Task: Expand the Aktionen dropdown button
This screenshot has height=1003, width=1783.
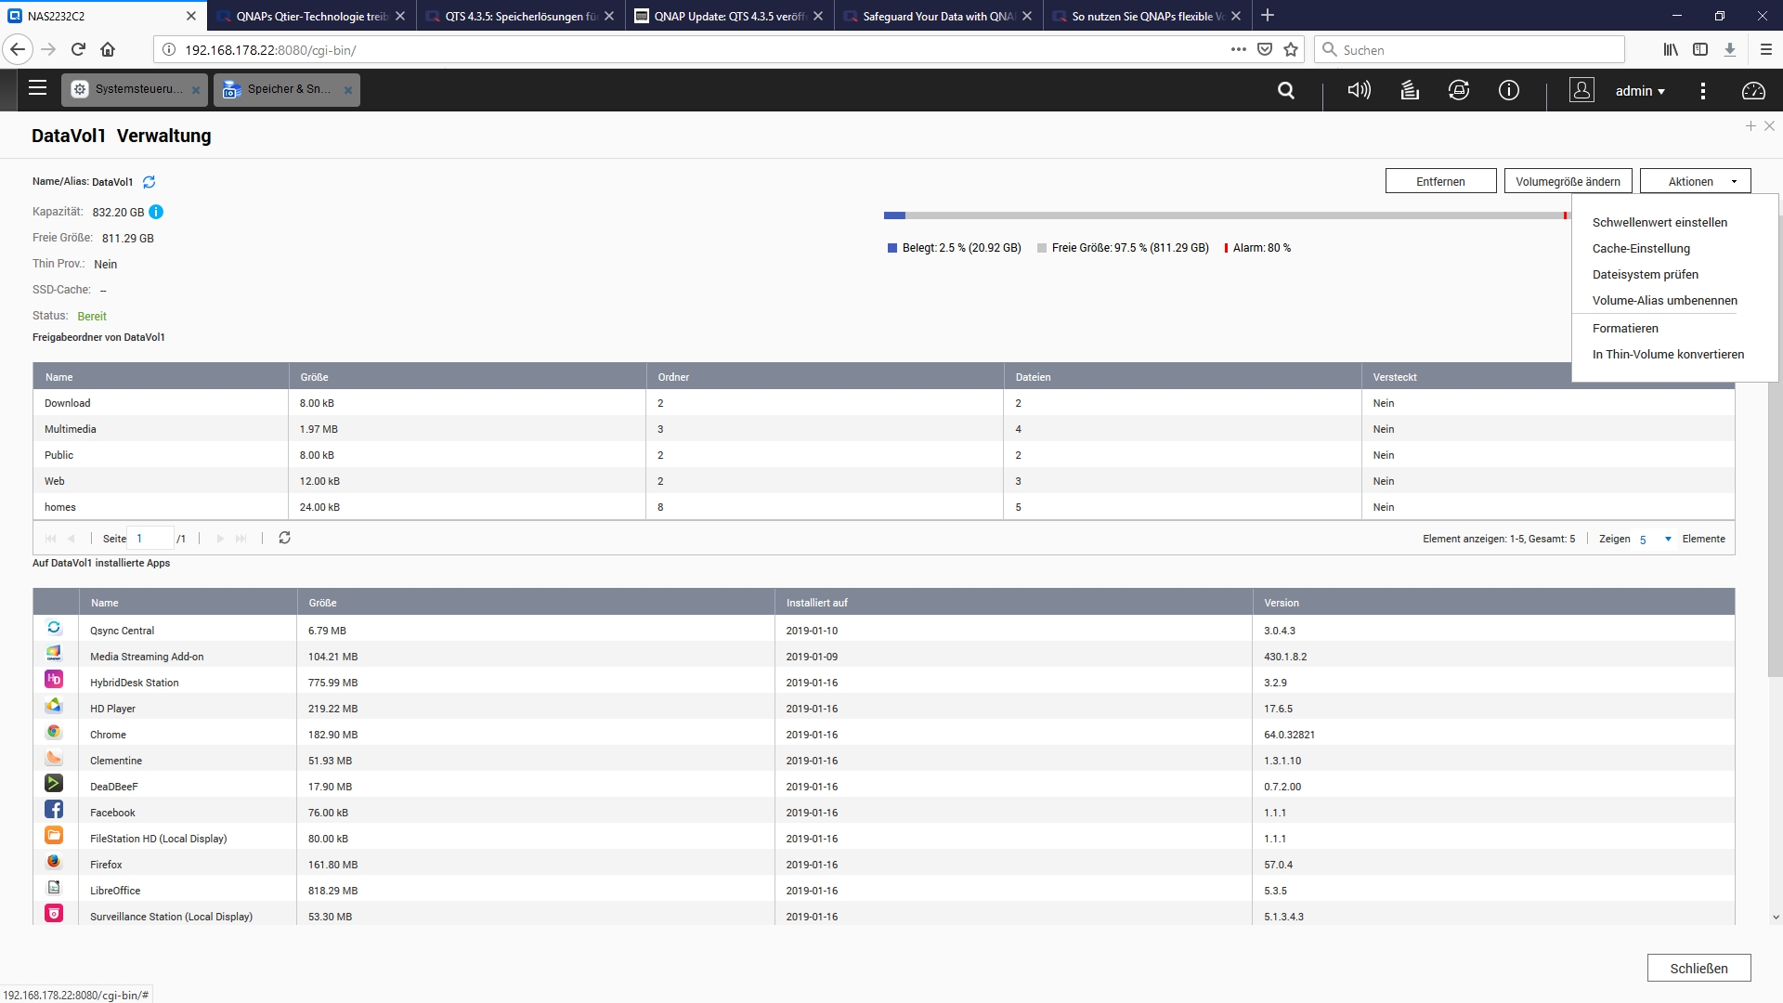Action: 1695,181
